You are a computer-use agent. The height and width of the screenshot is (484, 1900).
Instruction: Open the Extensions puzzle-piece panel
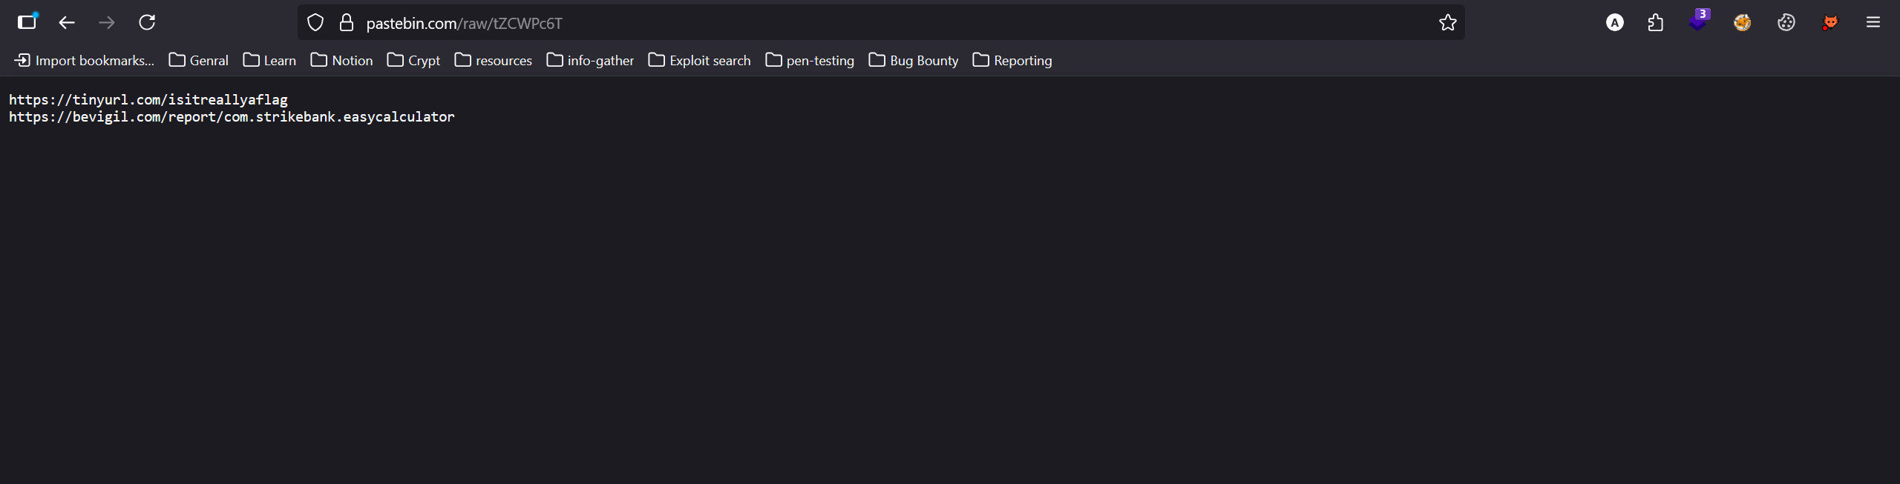(1655, 23)
